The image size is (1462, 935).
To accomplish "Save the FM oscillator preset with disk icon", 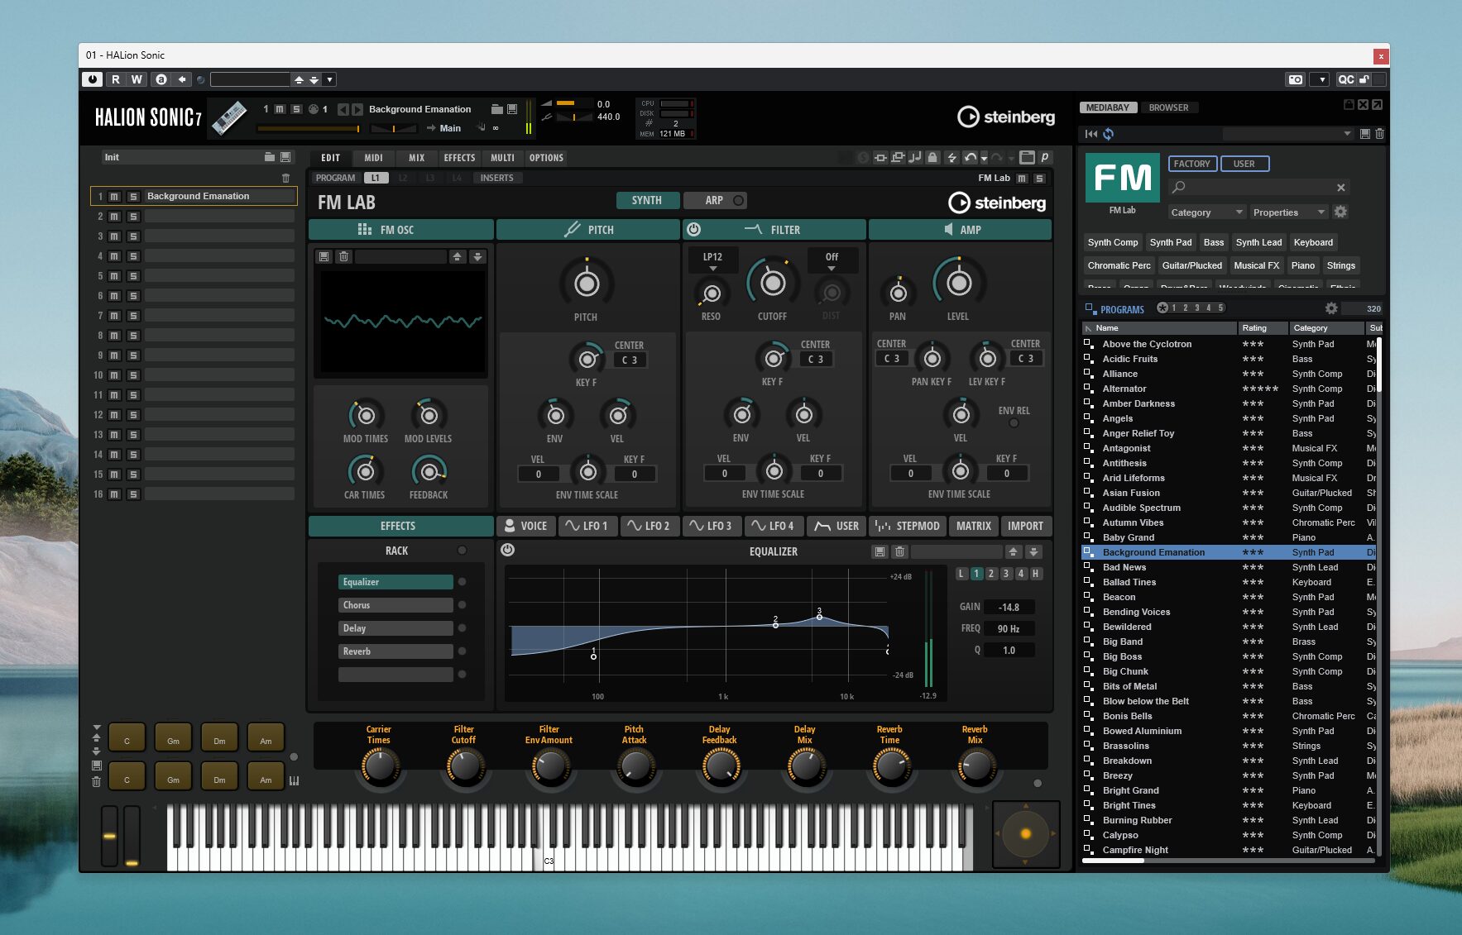I will click(324, 257).
